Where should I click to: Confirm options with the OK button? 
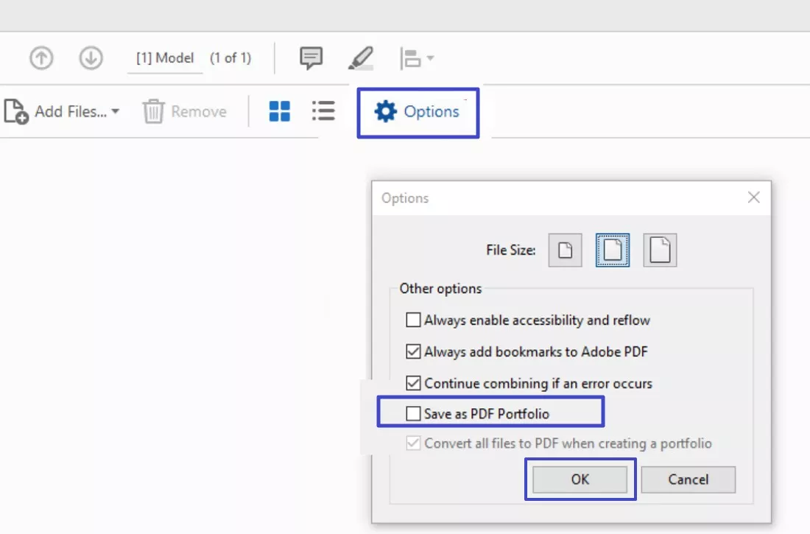point(580,479)
